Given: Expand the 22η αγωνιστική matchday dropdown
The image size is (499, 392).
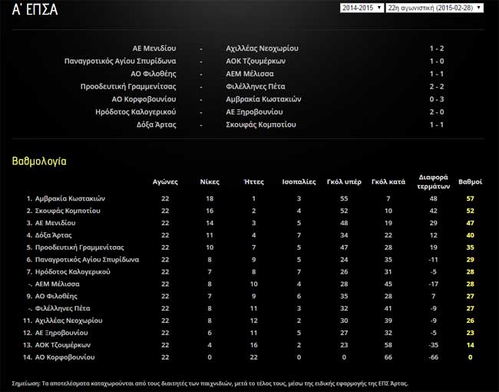Looking at the screenshot, I should coord(434,8).
